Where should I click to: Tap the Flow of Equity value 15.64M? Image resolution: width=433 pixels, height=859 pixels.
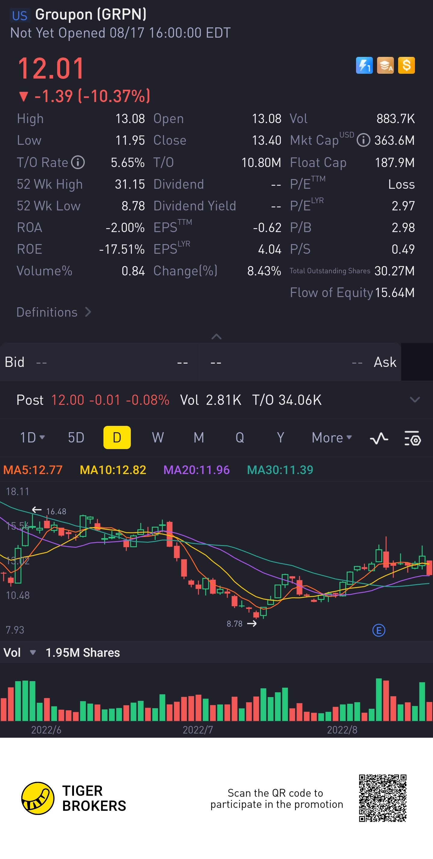(395, 293)
